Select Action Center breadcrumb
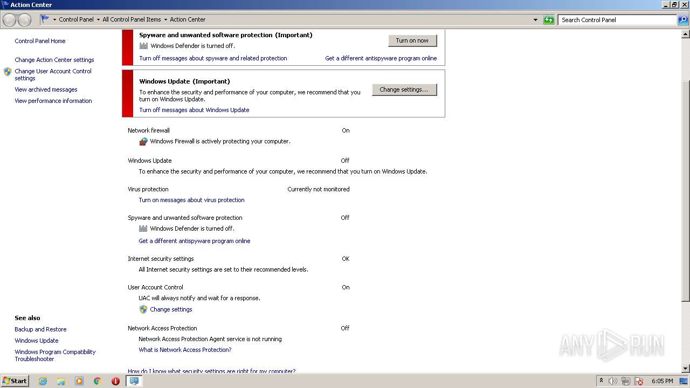690x388 pixels. pos(188,19)
